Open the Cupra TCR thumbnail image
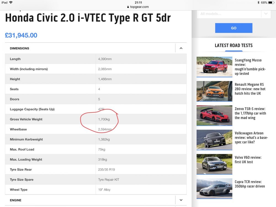 (214, 189)
